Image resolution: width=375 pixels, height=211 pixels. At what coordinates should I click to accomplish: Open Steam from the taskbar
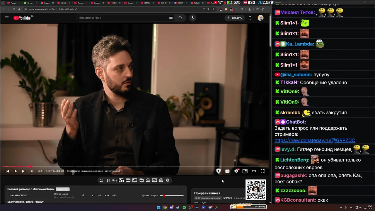178,207
